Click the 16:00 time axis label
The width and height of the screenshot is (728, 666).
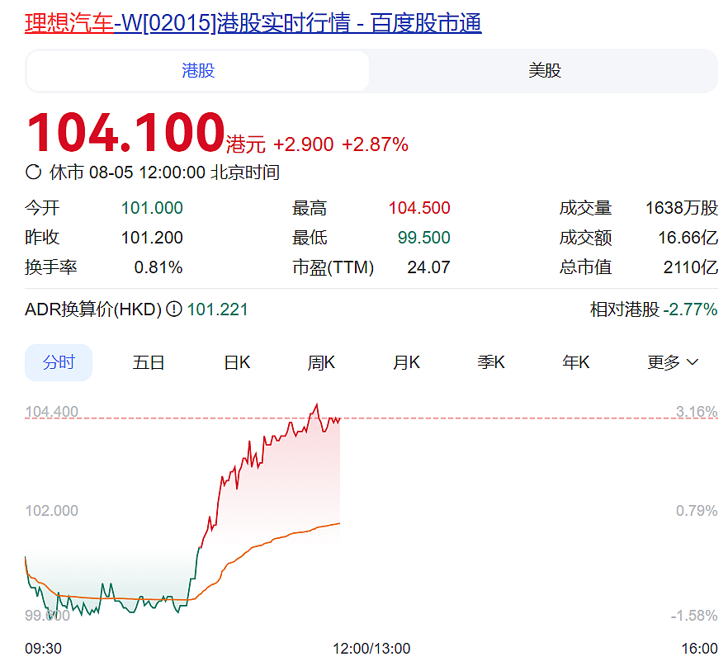pyautogui.click(x=700, y=649)
